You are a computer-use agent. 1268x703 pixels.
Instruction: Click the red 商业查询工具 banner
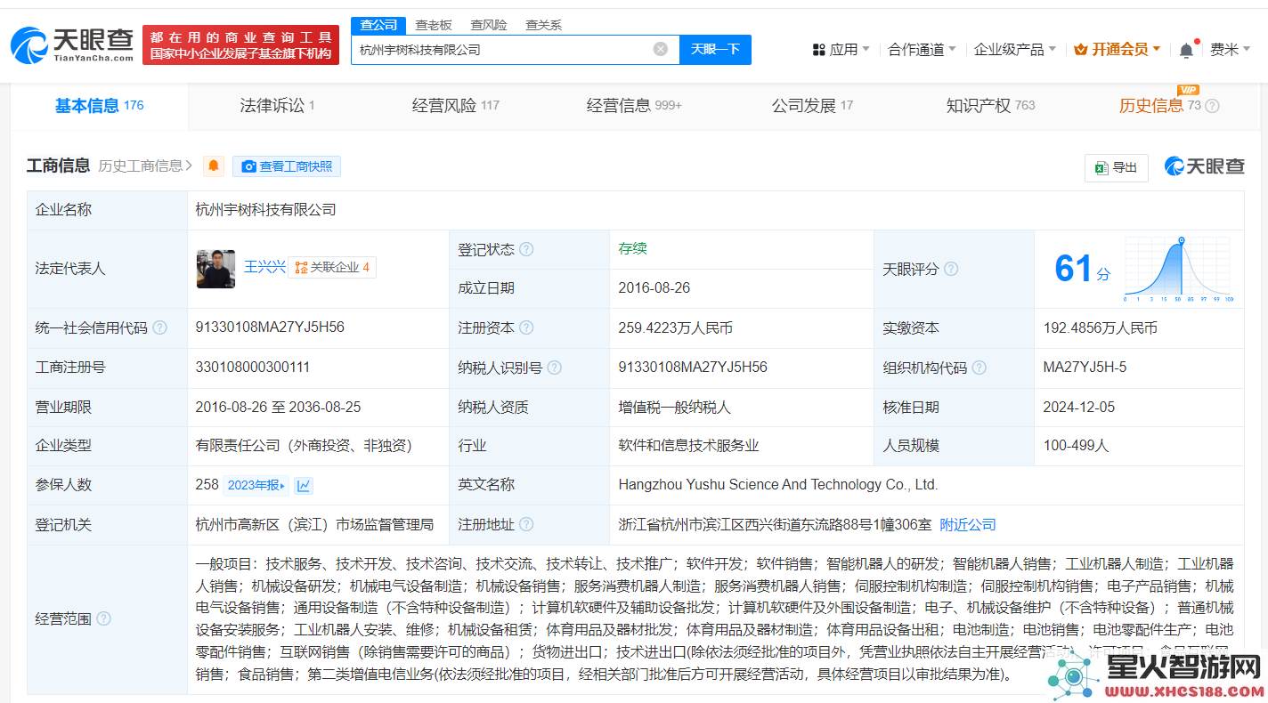tap(240, 44)
